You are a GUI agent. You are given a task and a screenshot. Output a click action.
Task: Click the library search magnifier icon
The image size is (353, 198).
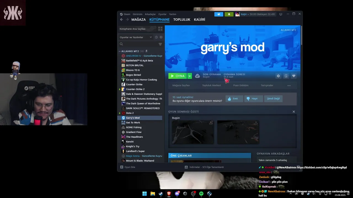pyautogui.click(x=121, y=44)
